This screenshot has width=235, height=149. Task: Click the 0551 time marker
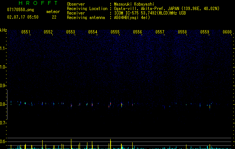26,32
